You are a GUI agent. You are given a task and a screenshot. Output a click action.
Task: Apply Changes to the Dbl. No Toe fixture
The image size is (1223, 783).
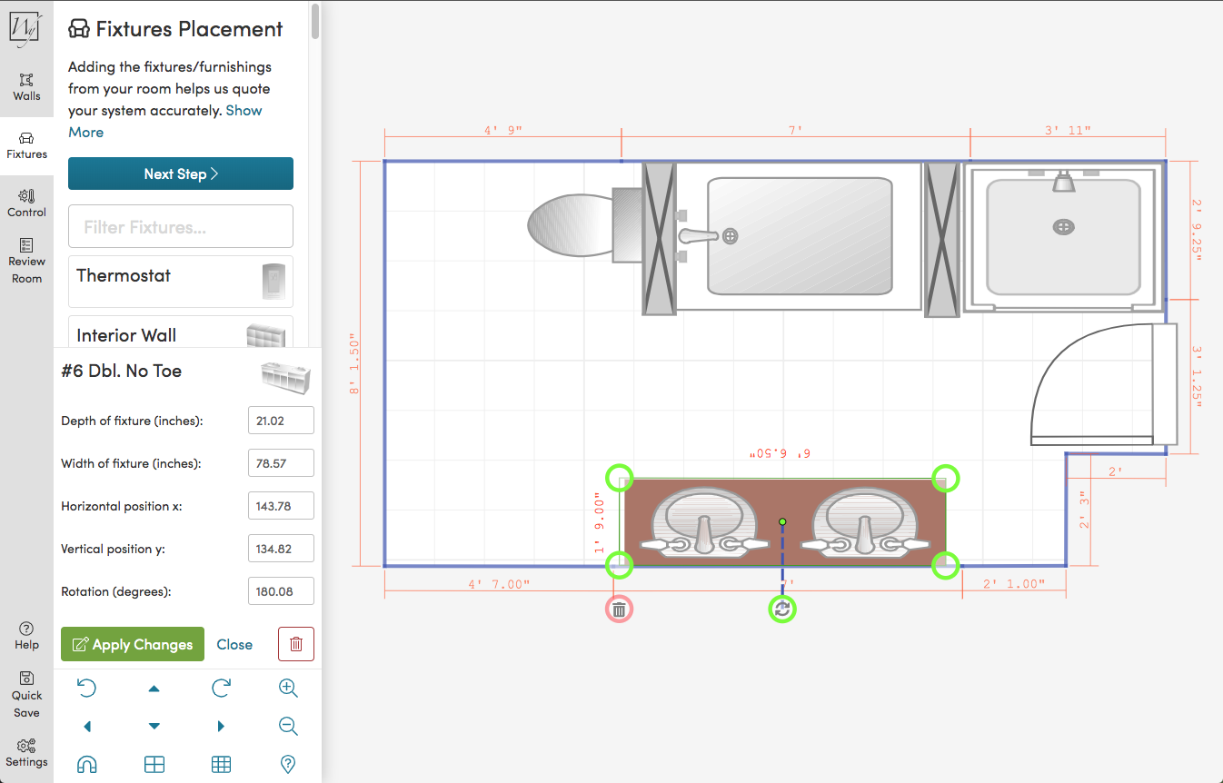coord(132,644)
